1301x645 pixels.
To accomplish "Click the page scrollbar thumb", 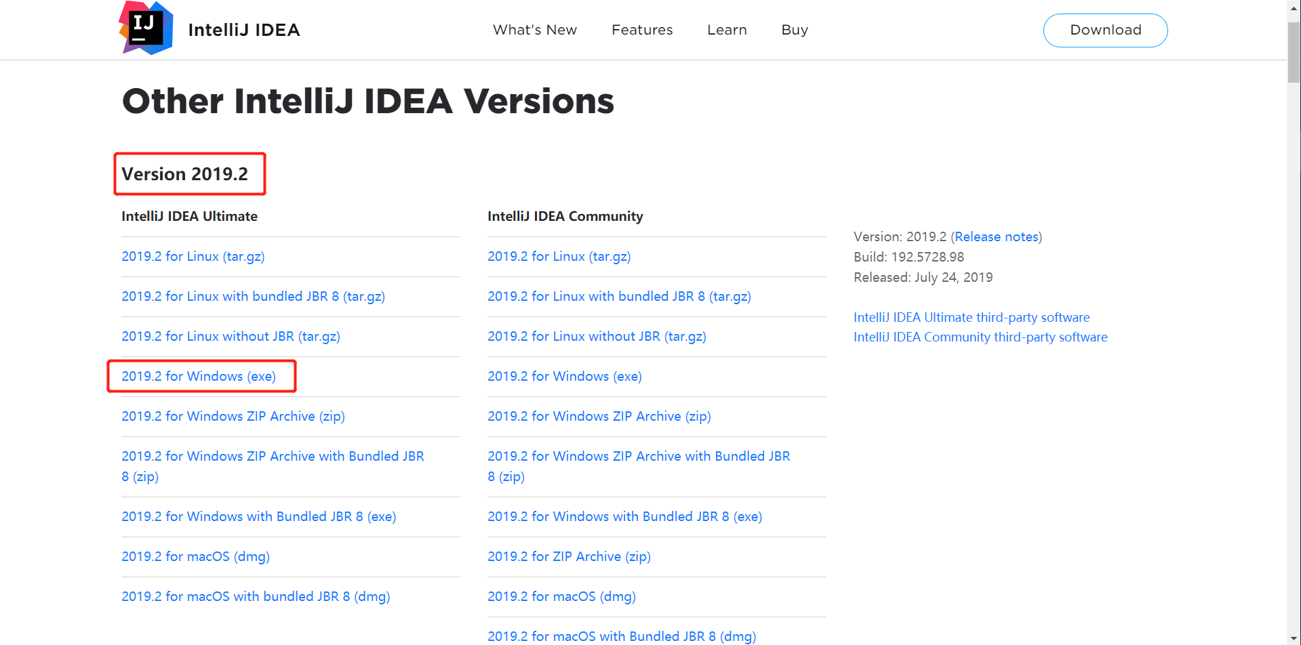I will click(x=1294, y=51).
